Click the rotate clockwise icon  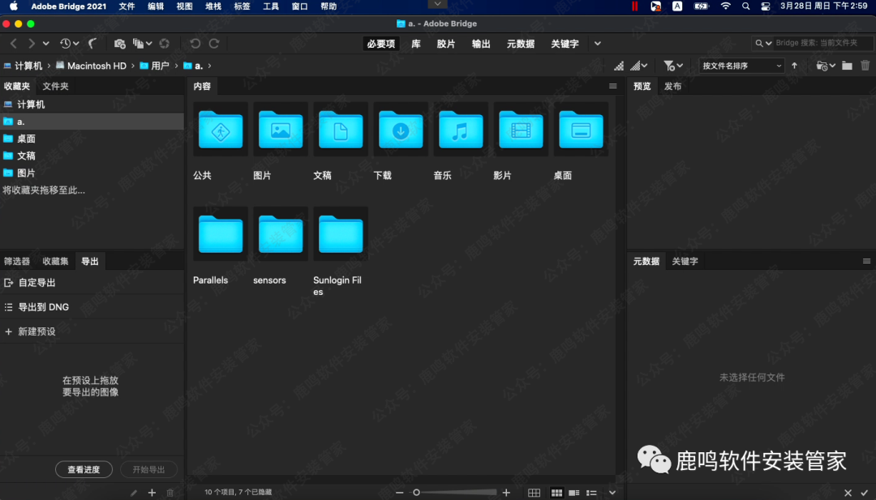click(214, 43)
